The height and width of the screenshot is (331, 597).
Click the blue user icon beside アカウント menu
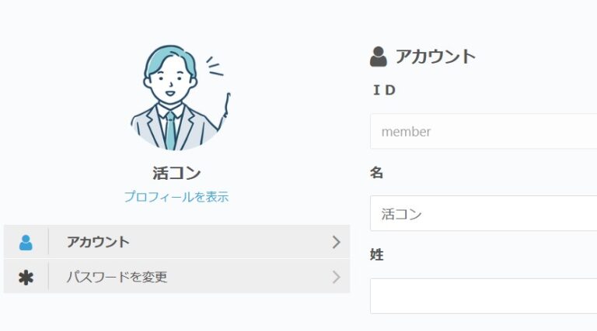(x=26, y=242)
